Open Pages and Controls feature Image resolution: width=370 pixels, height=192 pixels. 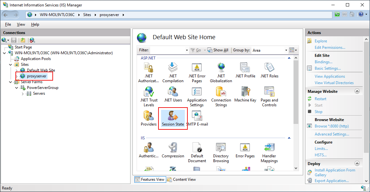pyautogui.click(x=269, y=97)
